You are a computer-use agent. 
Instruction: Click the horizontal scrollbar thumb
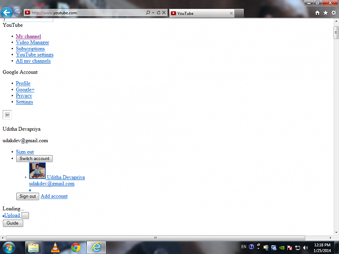coord(155,238)
